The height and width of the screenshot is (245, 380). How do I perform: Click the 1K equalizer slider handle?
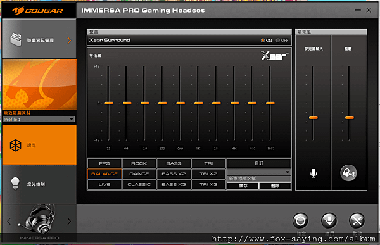pos(198,103)
